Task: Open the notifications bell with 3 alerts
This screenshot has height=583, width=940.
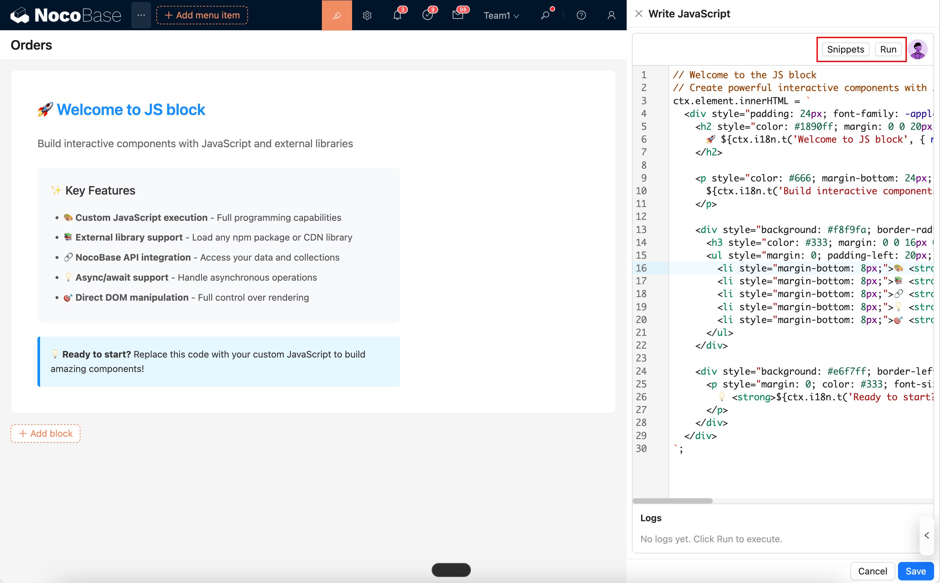Action: coord(397,15)
